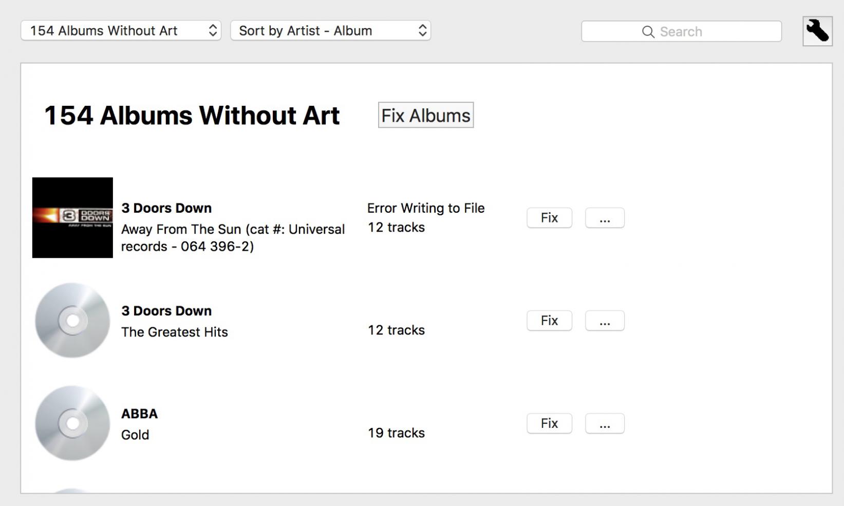The image size is (844, 506).
Task: Select the ABBA artist name
Action: [139, 414]
